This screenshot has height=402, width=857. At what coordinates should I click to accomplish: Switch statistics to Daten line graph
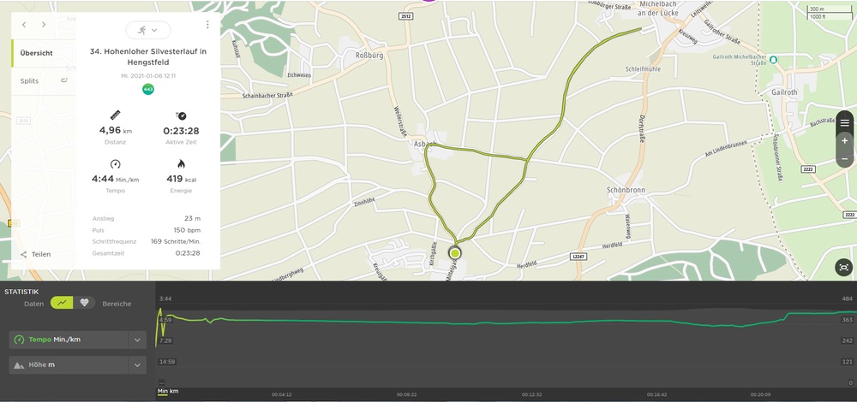62,303
